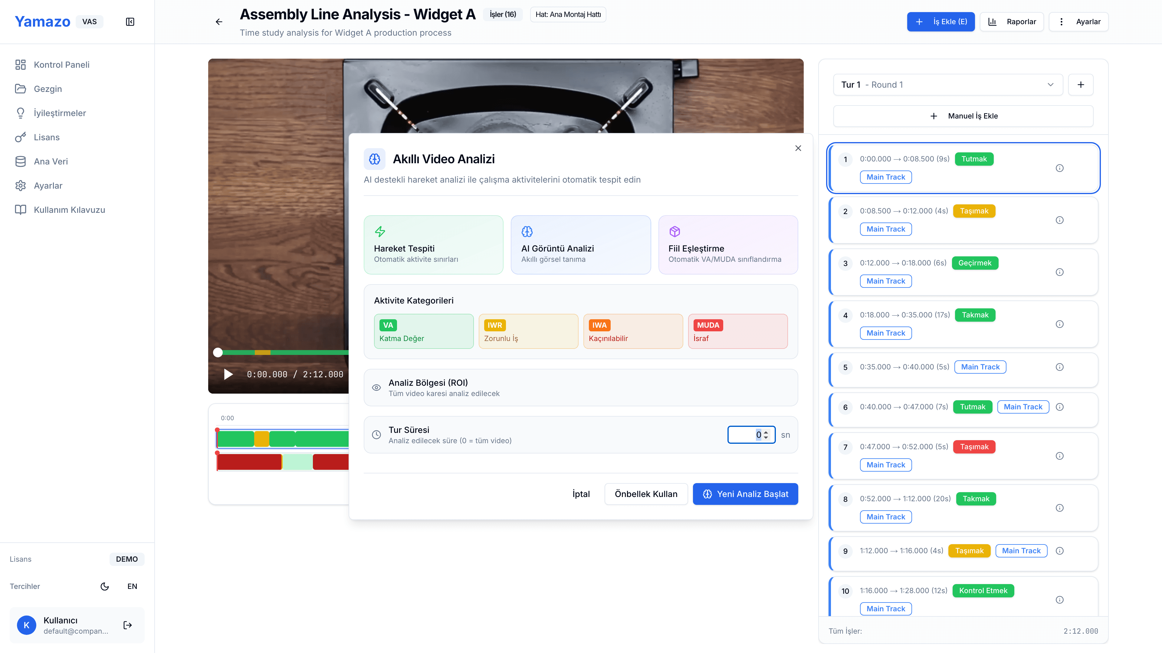Click the video progress slider handle
Image resolution: width=1162 pixels, height=653 pixels.
(x=218, y=352)
